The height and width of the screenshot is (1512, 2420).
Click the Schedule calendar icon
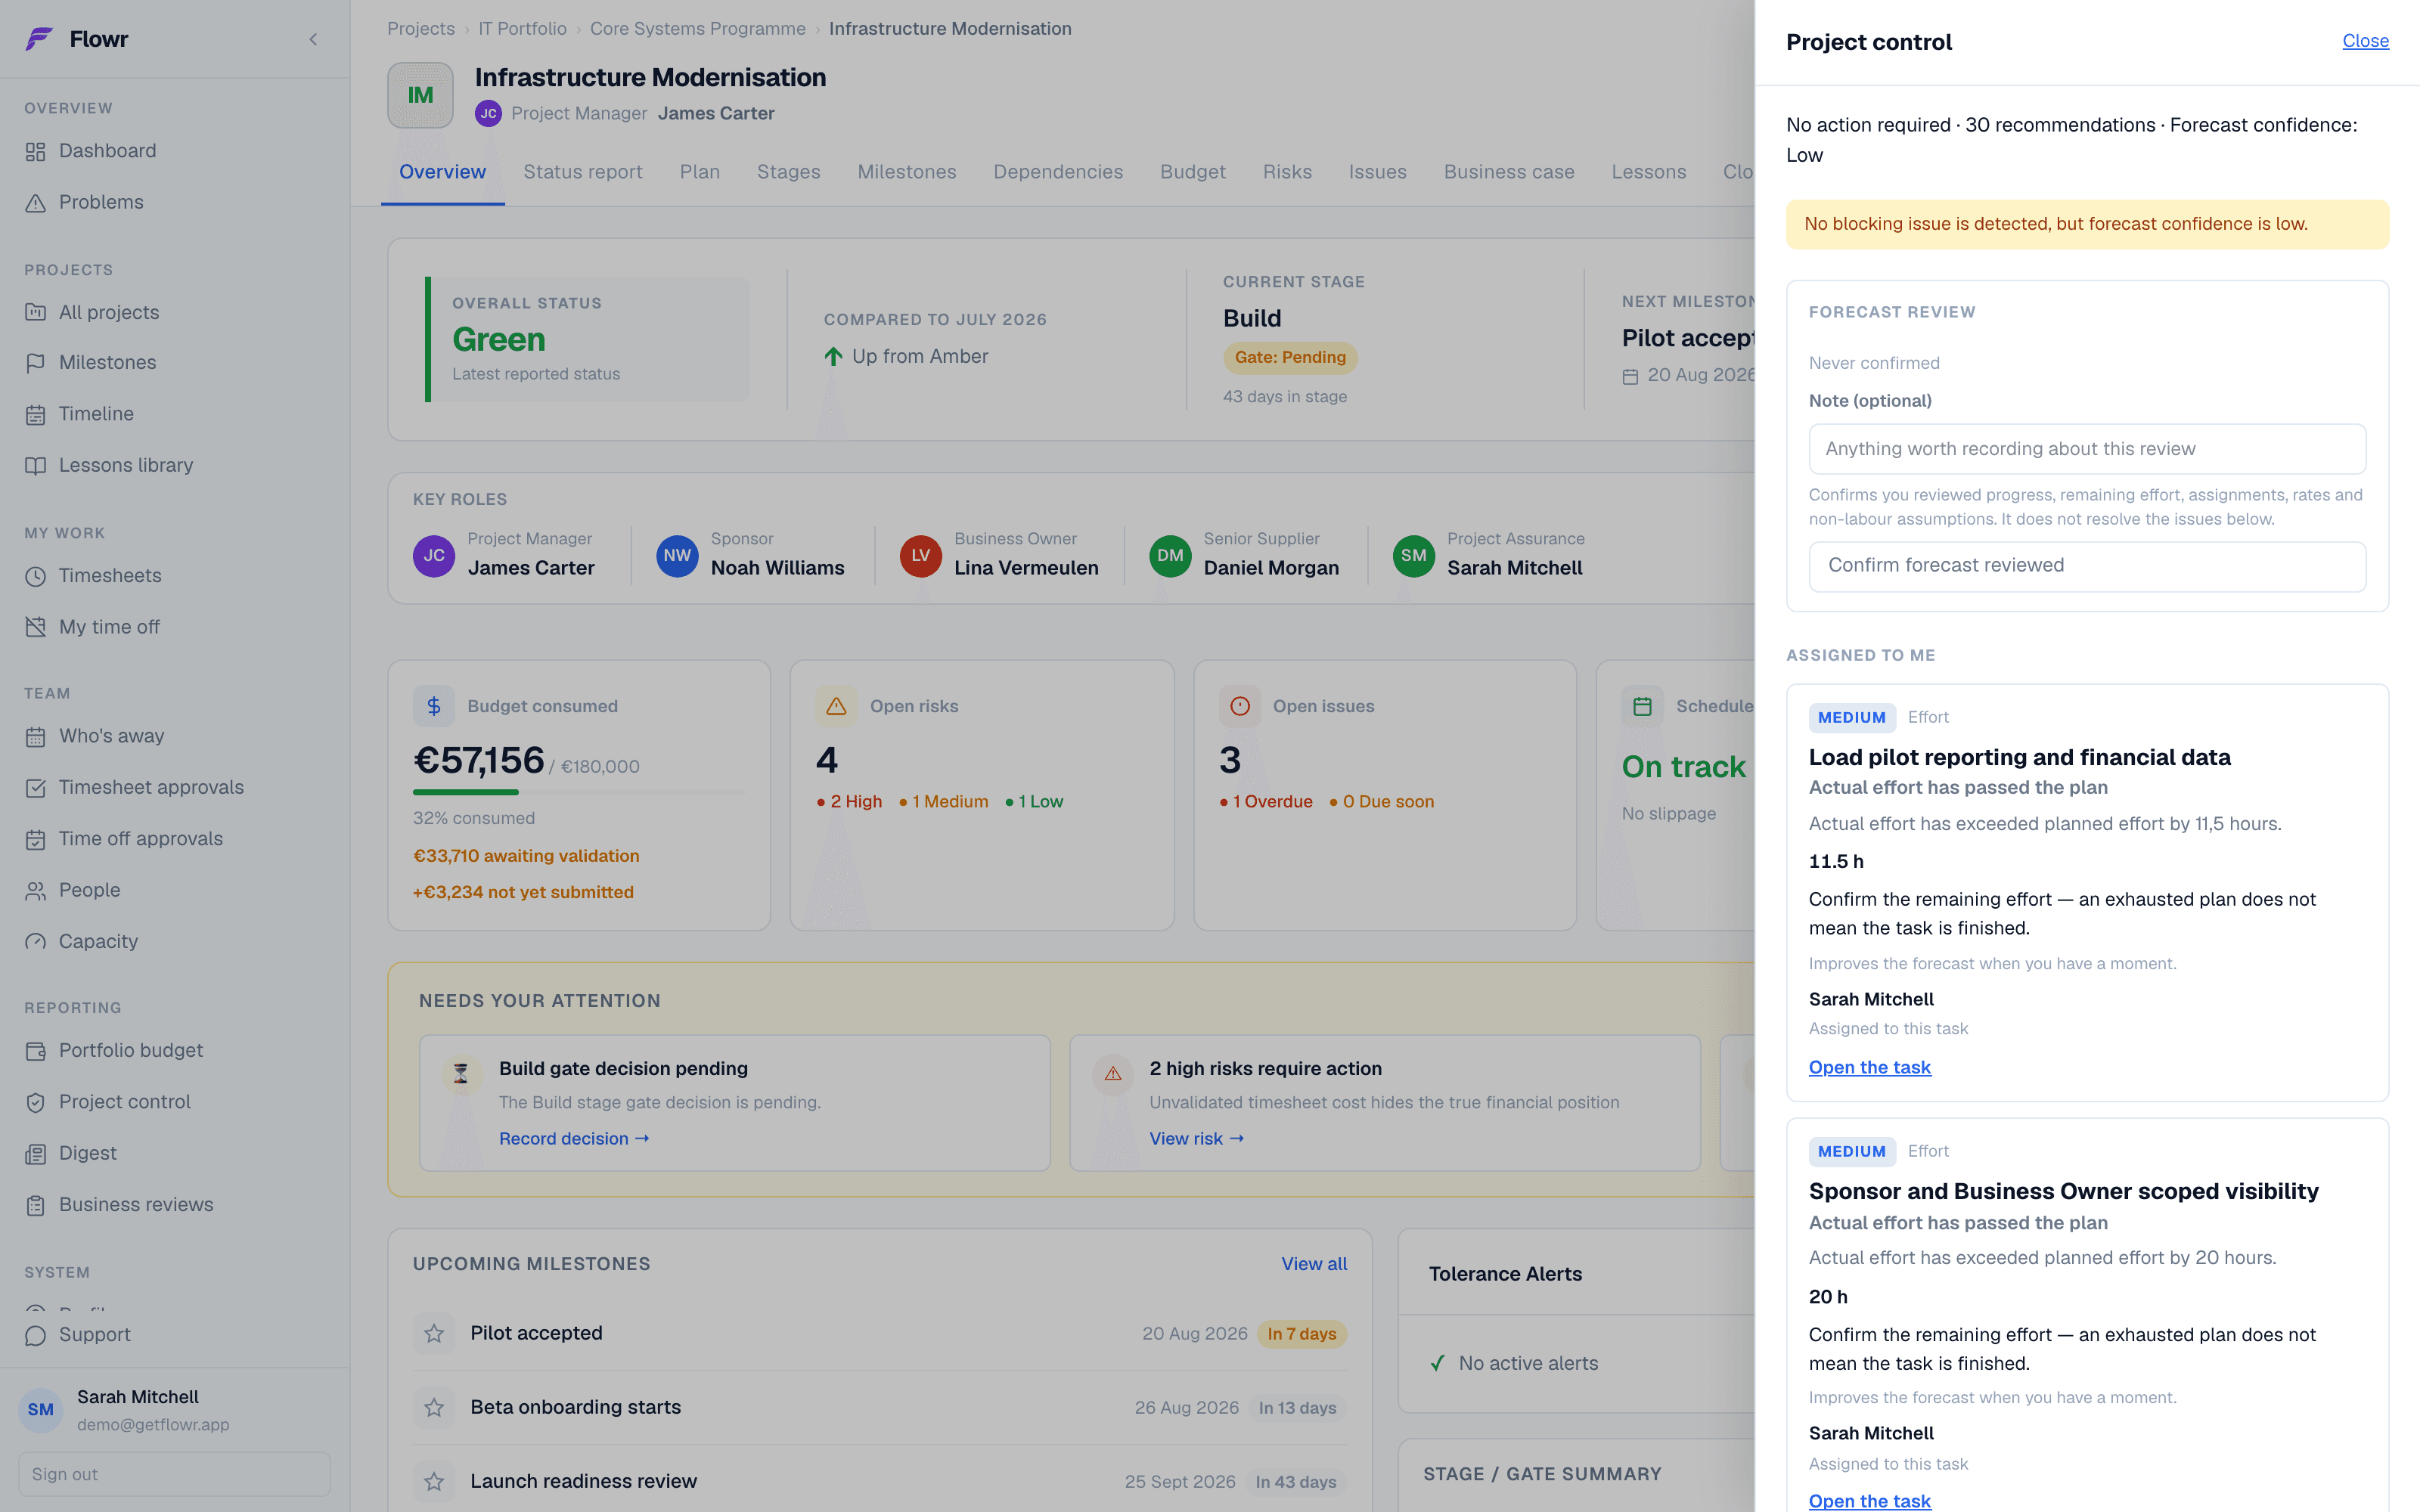[1642, 707]
